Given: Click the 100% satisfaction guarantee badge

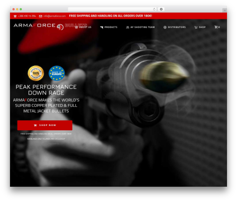Looking at the screenshot, I should (36, 73).
